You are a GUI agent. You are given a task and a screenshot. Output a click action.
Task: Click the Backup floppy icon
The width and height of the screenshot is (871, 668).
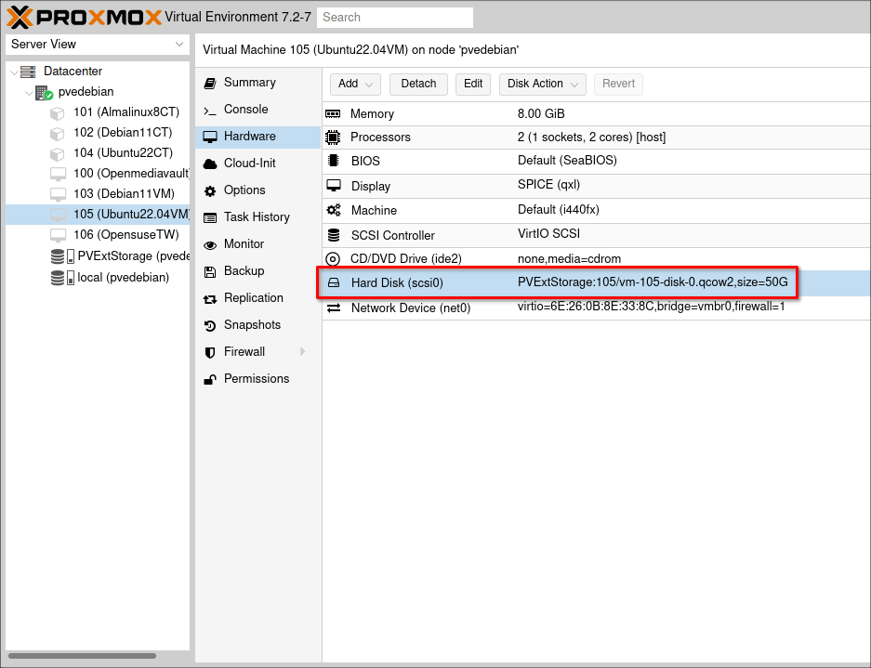click(x=210, y=271)
